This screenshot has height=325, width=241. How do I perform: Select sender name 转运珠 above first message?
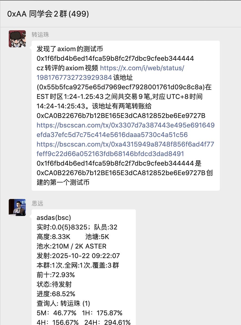pos(40,35)
